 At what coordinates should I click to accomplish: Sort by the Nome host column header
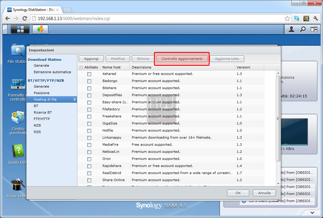(x=115, y=67)
